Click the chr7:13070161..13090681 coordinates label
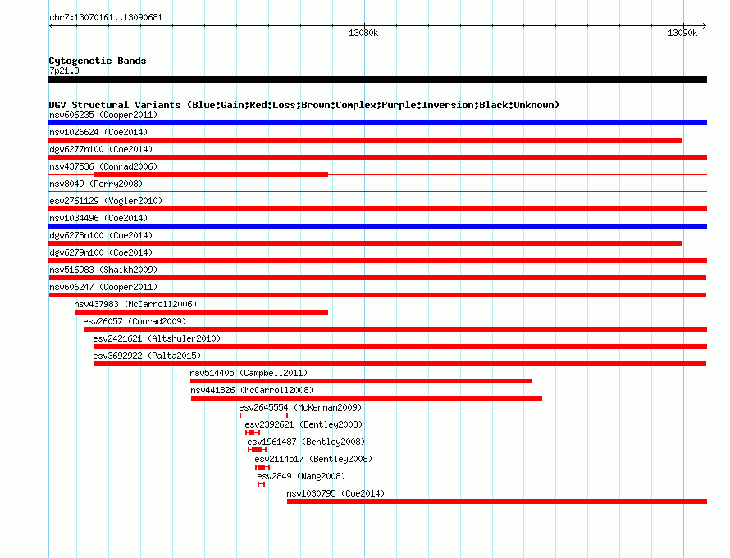The height and width of the screenshot is (558, 730). point(106,18)
